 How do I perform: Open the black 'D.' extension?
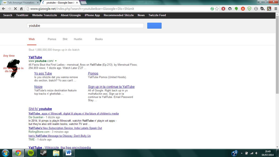[263, 9]
